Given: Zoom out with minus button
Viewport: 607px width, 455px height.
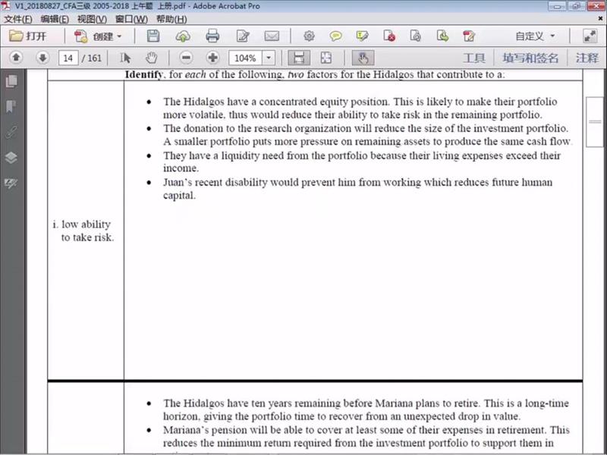Looking at the screenshot, I should [x=186, y=58].
